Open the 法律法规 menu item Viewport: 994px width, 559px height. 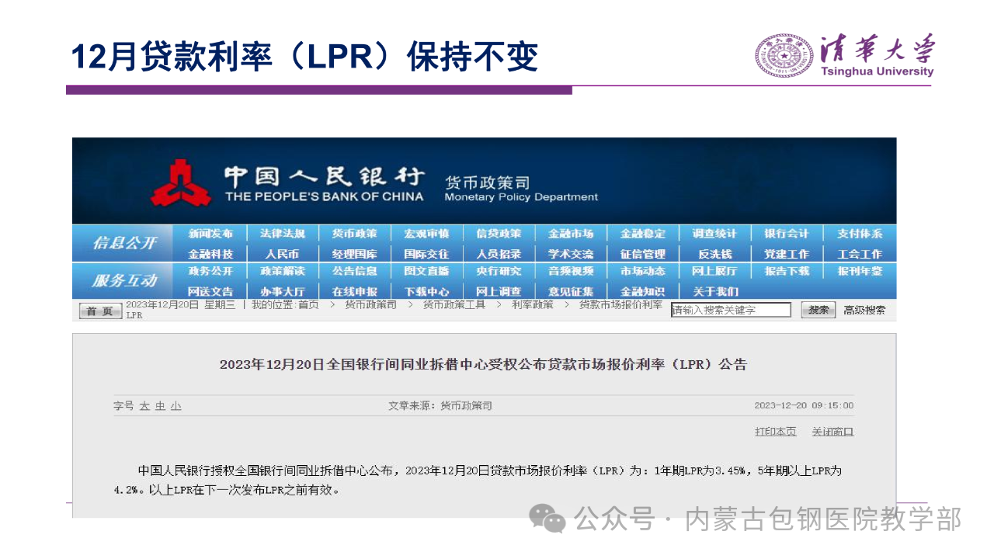pos(283,234)
